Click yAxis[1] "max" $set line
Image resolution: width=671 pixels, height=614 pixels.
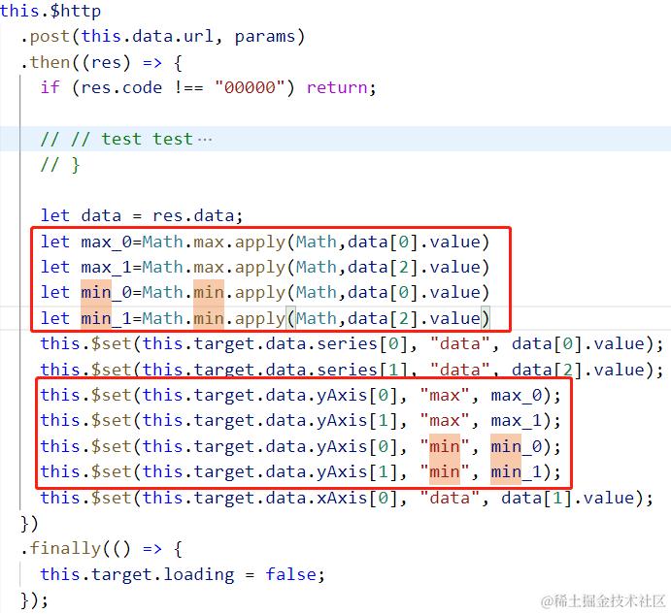pos(300,421)
